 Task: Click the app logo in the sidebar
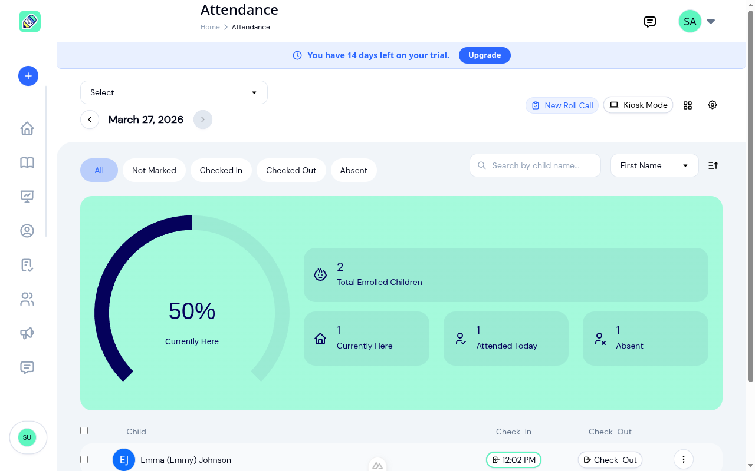click(x=29, y=22)
